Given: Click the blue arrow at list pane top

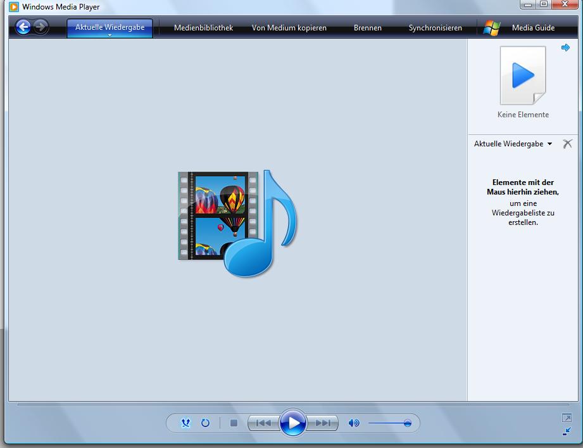Looking at the screenshot, I should coord(565,48).
